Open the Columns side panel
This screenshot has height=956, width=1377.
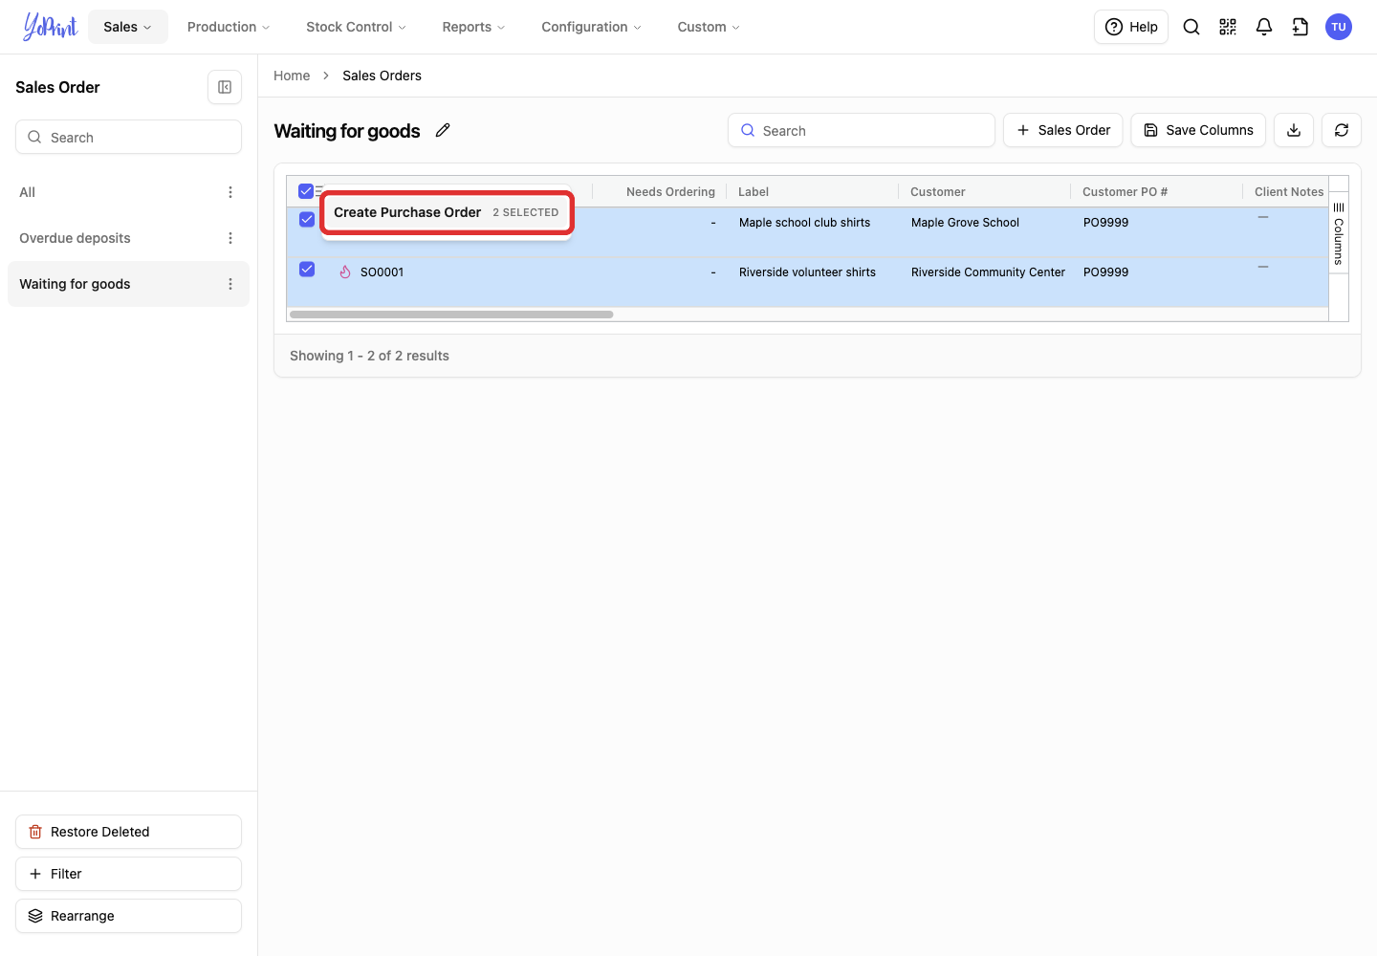[x=1339, y=232]
